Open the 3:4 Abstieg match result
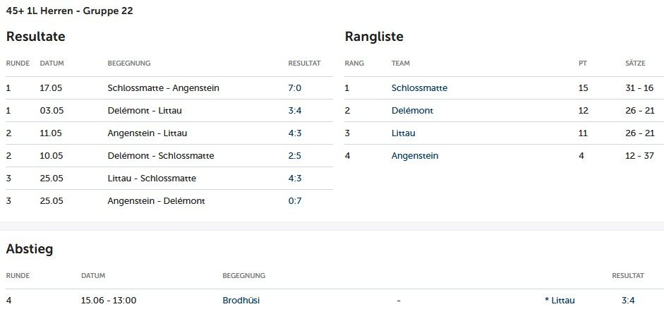The width and height of the screenshot is (664, 314). [628, 301]
